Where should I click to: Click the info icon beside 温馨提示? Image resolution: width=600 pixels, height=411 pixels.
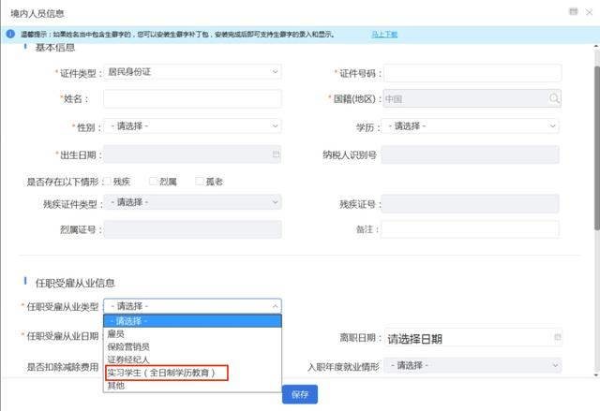[10, 35]
